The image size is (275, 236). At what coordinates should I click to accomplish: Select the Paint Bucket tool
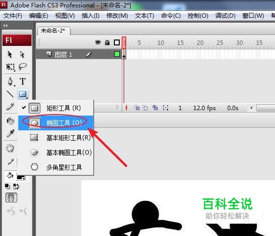coord(10,121)
